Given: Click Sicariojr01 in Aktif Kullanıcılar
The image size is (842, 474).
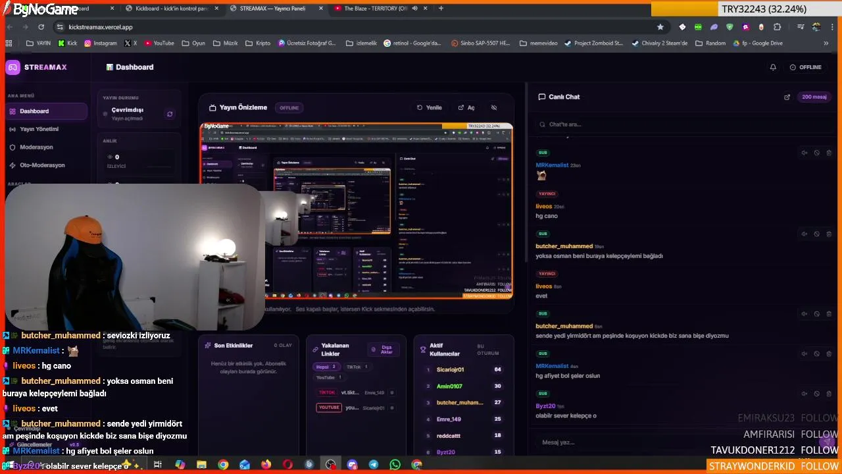Looking at the screenshot, I should [x=451, y=370].
